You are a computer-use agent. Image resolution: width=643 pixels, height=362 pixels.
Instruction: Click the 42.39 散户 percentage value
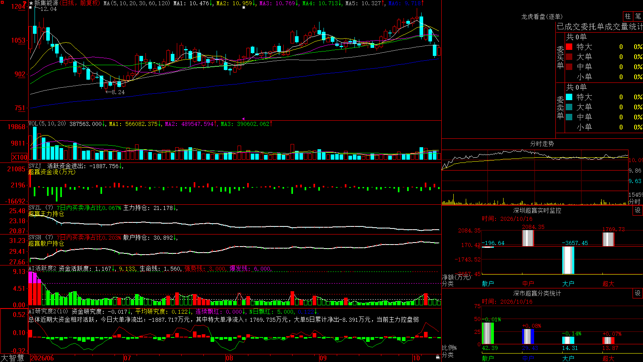click(x=489, y=348)
